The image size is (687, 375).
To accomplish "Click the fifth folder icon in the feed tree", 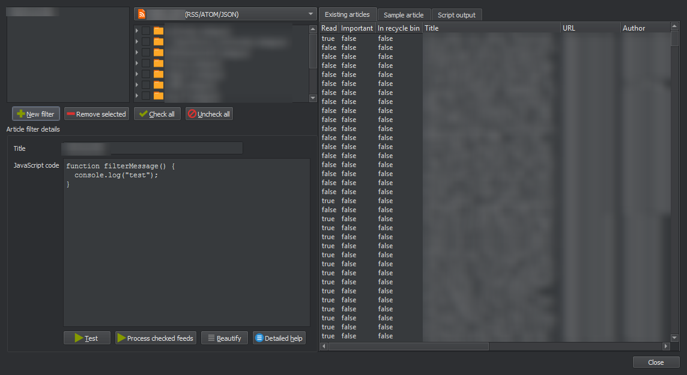I will [x=159, y=74].
